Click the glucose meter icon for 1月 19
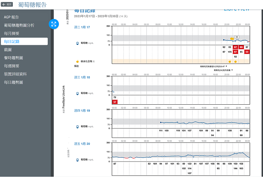This screenshot has height=178, width=263. tap(77, 127)
